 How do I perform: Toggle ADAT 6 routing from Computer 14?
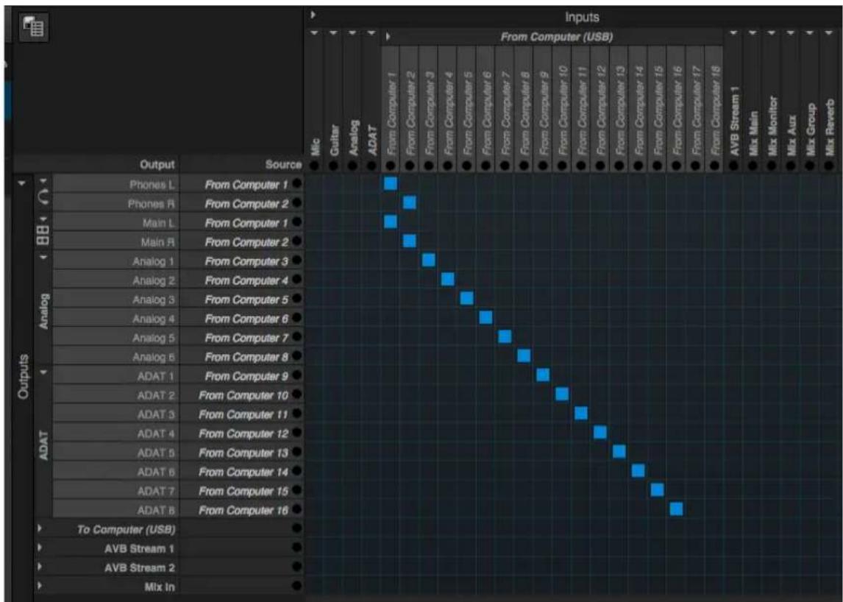point(639,471)
